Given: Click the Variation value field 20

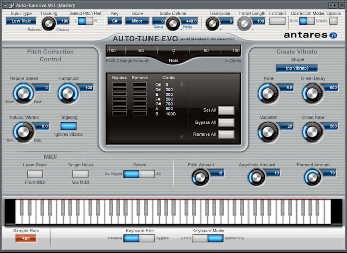Looking at the screenshot, I should point(286,126).
